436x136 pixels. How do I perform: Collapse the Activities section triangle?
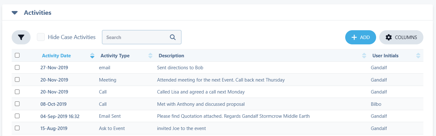tap(15, 13)
